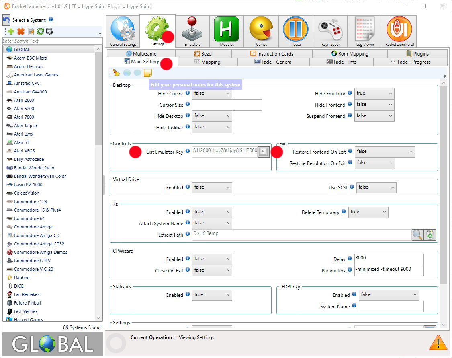Click the Enter Search Text field
This screenshot has height=358, width=452.
tap(52, 41)
